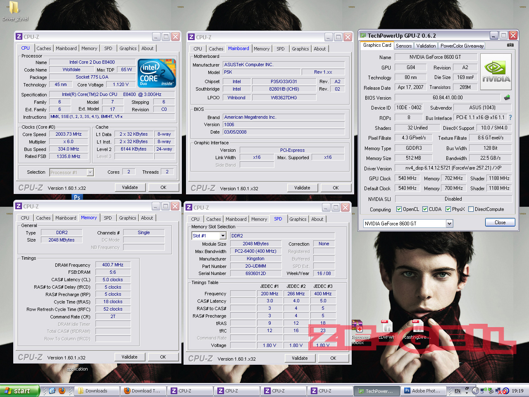Open the EDVFWH PDF desktop icon

pyautogui.click(x=387, y=330)
